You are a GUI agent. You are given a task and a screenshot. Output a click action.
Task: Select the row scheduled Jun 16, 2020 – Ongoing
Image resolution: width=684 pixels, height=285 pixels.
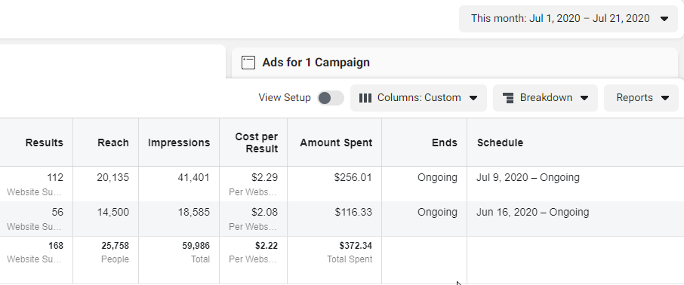tap(342, 219)
